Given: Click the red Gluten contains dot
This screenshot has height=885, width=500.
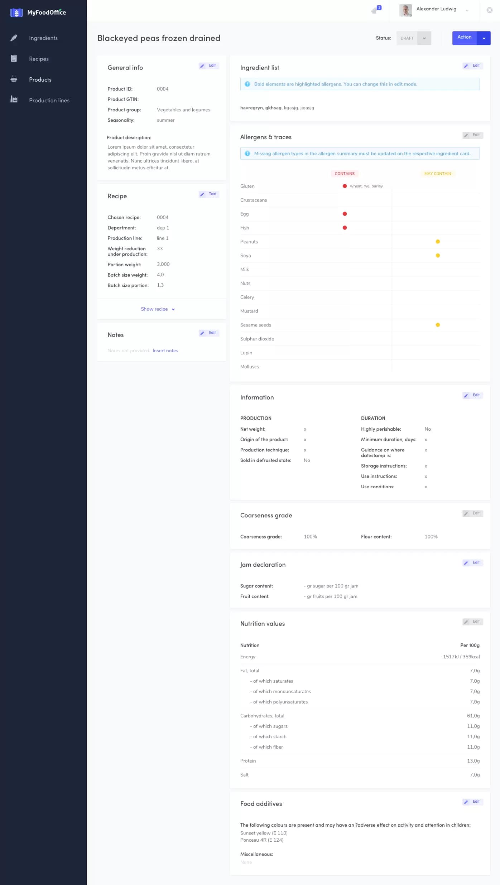Looking at the screenshot, I should coord(345,186).
